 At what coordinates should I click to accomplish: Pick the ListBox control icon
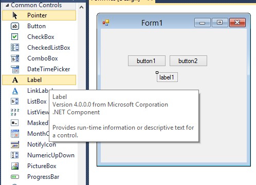coord(15,101)
